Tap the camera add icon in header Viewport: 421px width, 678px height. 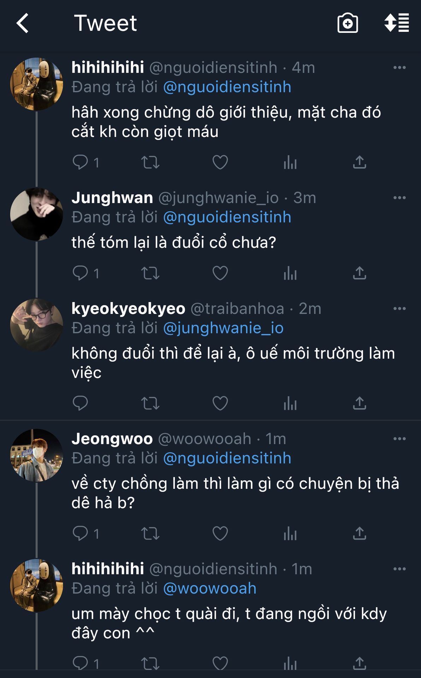[348, 23]
